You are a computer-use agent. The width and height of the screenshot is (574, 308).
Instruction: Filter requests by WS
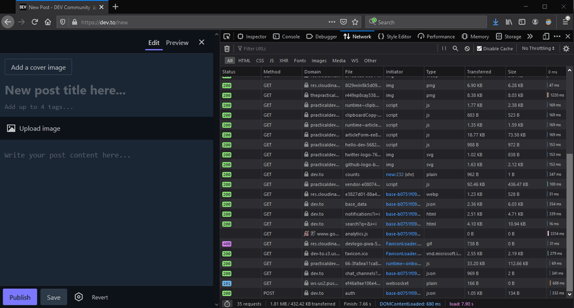(355, 61)
